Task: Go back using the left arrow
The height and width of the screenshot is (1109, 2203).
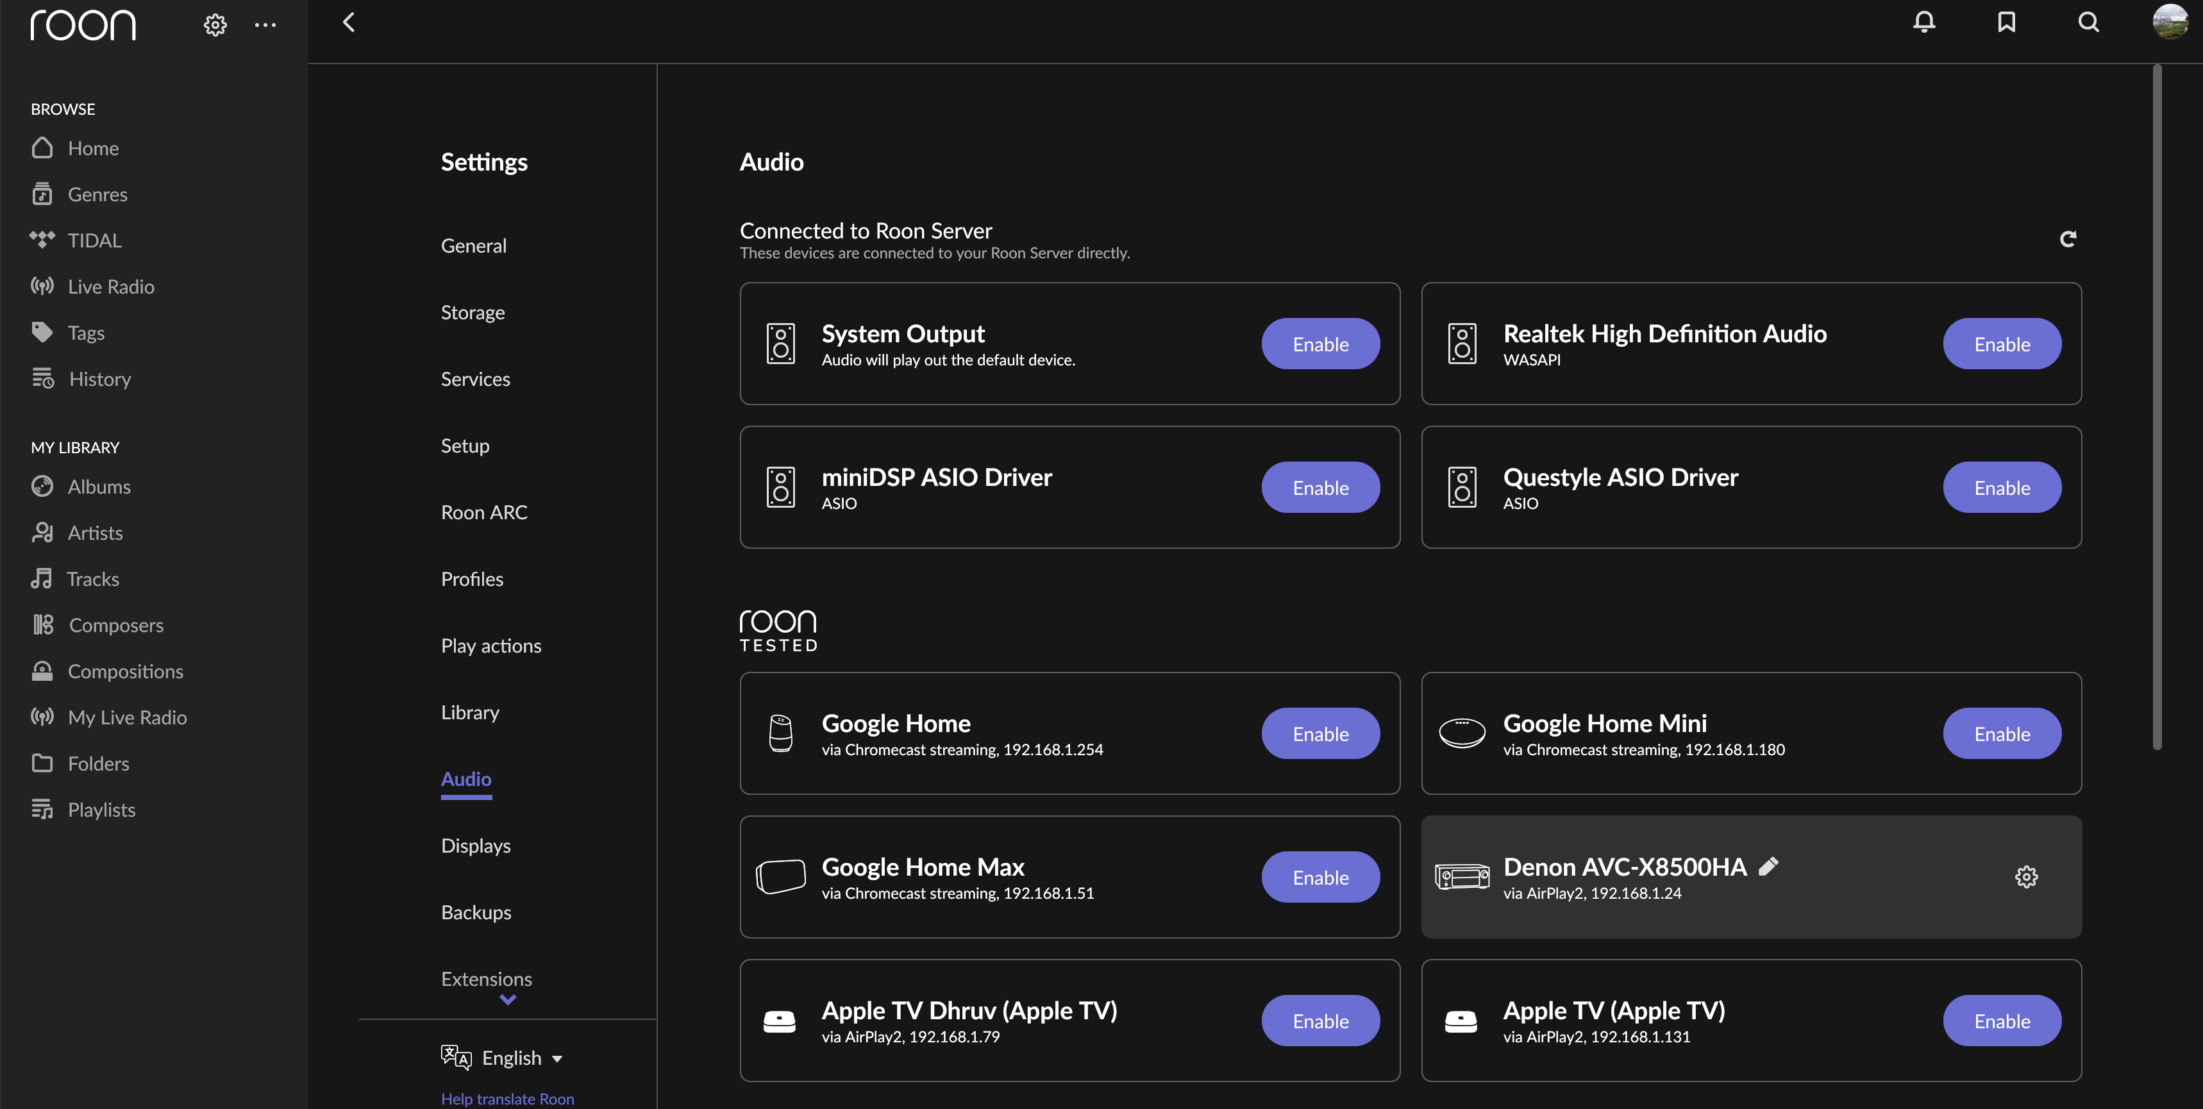Action: point(348,22)
